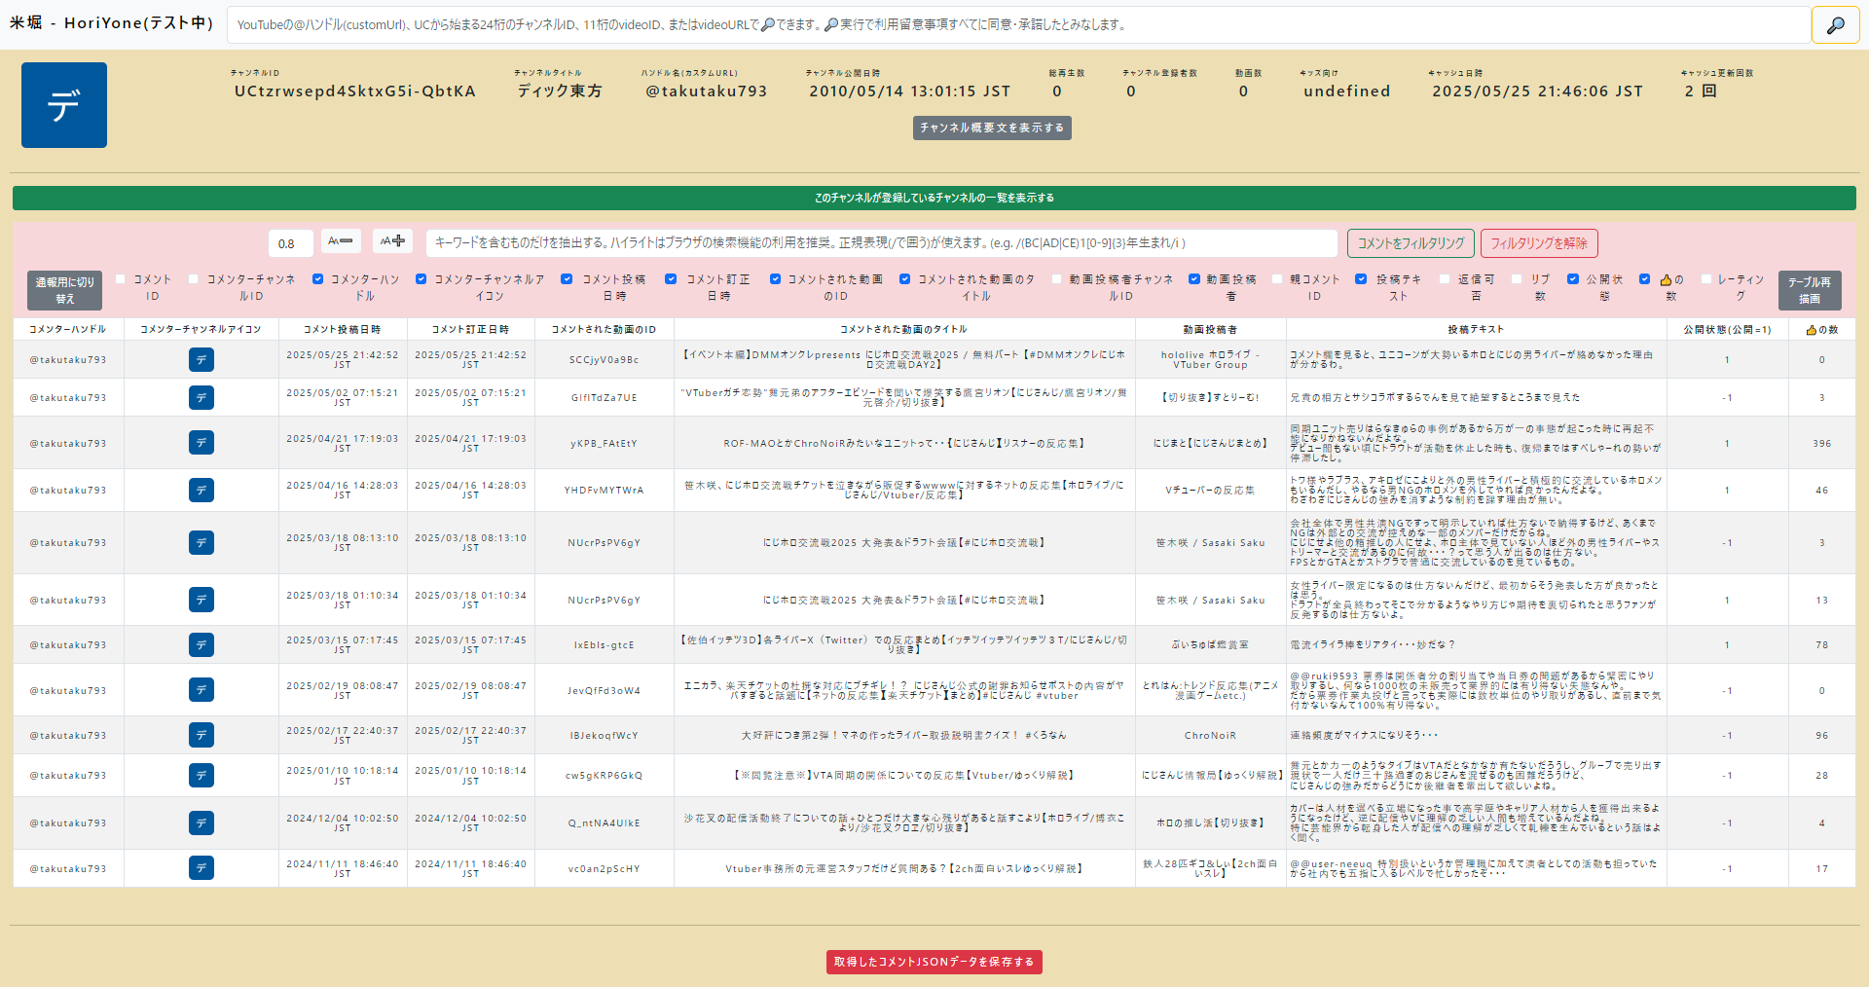Viewport: 1869px width, 987px height.
Task: Click the magnifier search button
Action: click(1835, 25)
